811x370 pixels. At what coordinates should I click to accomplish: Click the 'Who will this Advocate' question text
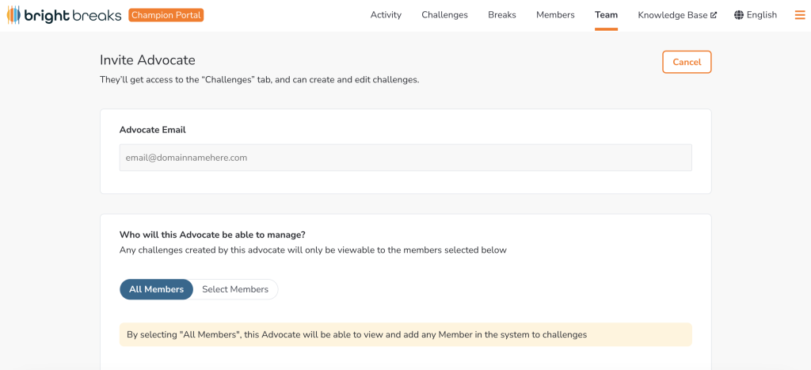pos(212,235)
